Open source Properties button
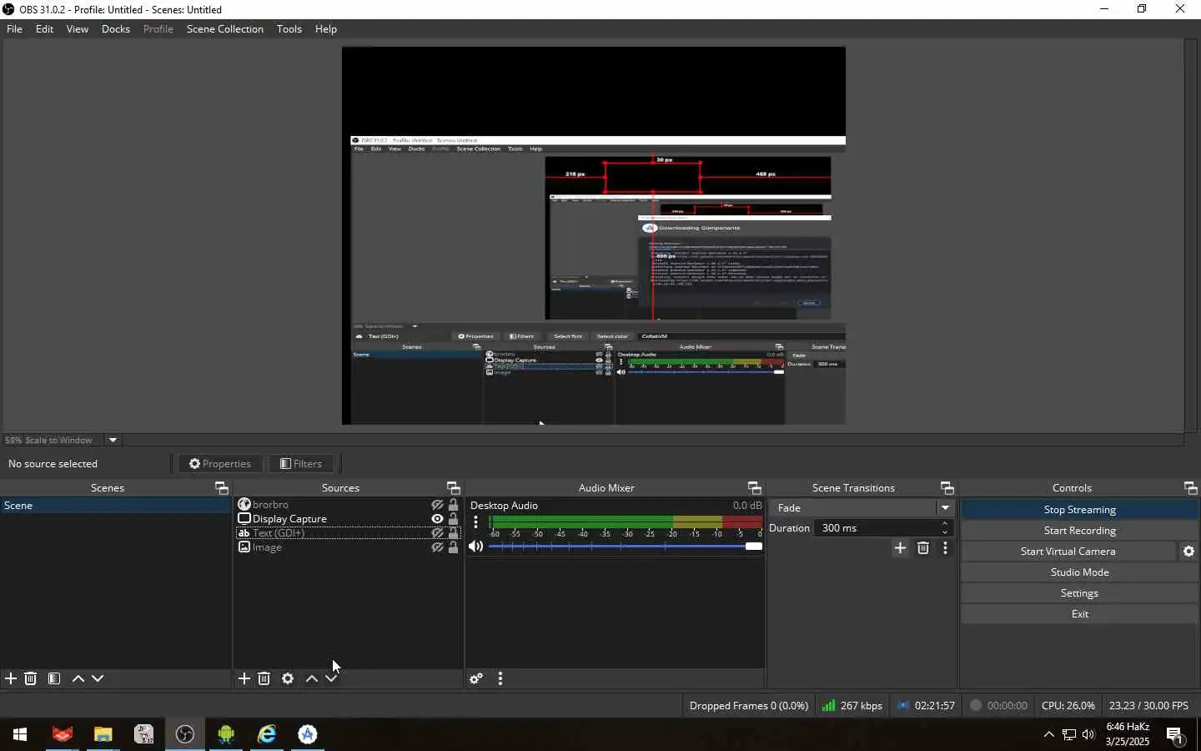This screenshot has width=1201, height=751. pos(220,464)
